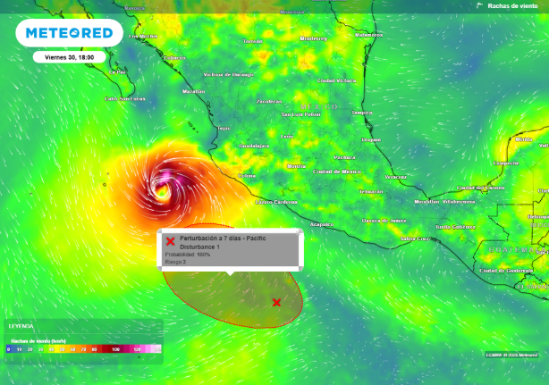This screenshot has width=549, height=385.
Task: Click the ECMWF Meteored attribution text
Action: pyautogui.click(x=511, y=355)
